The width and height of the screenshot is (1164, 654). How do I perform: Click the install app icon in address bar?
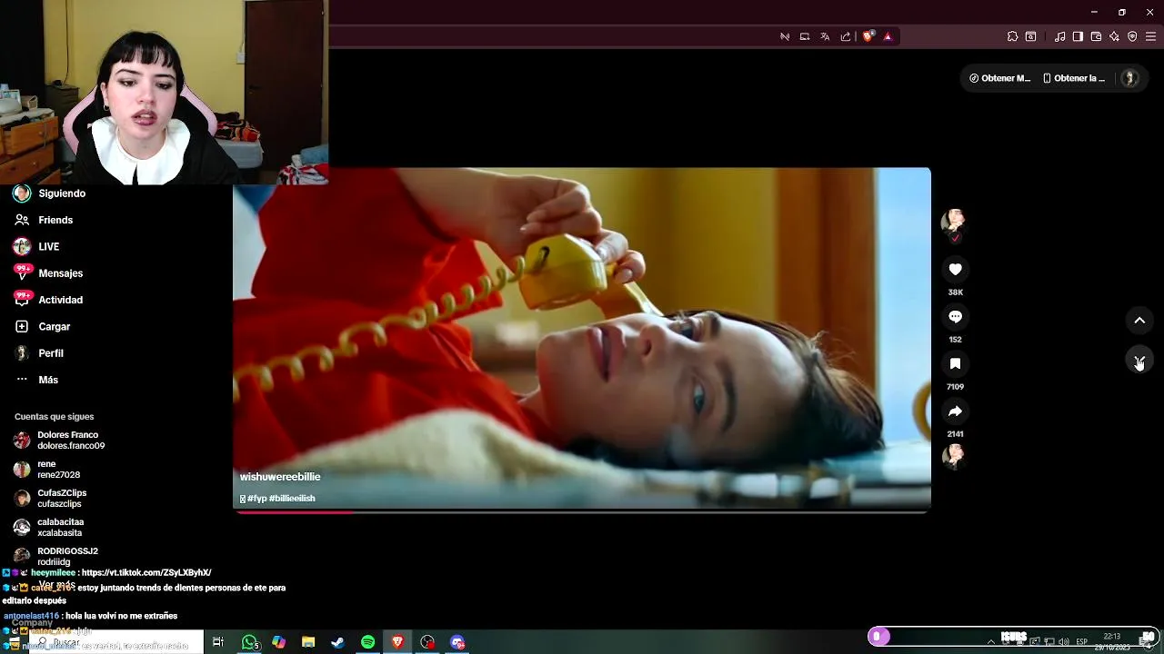(805, 36)
